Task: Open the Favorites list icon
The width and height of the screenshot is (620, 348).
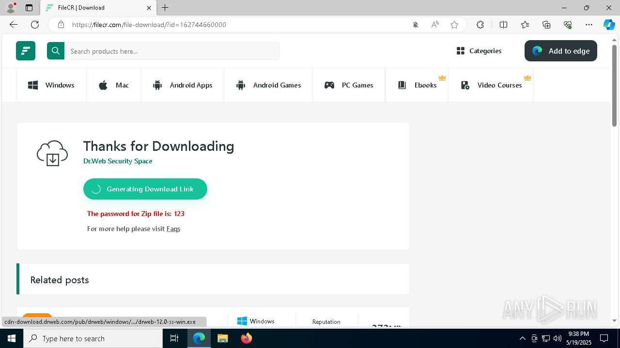Action: [x=525, y=25]
